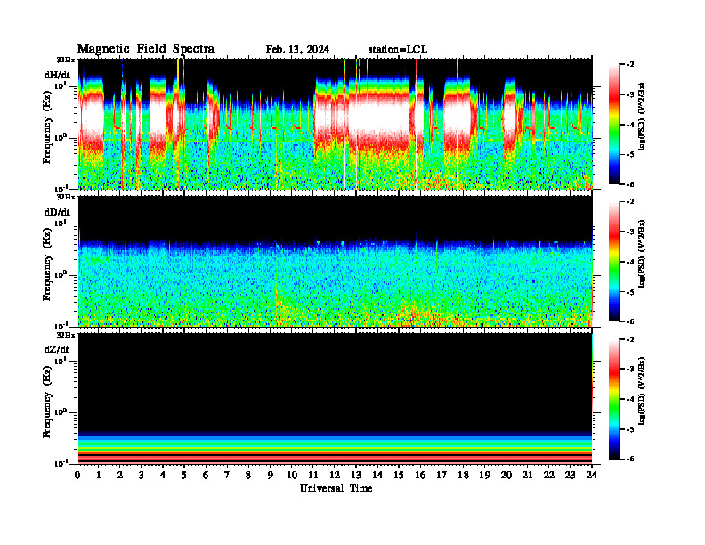
Task: Click the Frequency (Hz) label of dH/dt panel
Action: pyautogui.click(x=47, y=129)
